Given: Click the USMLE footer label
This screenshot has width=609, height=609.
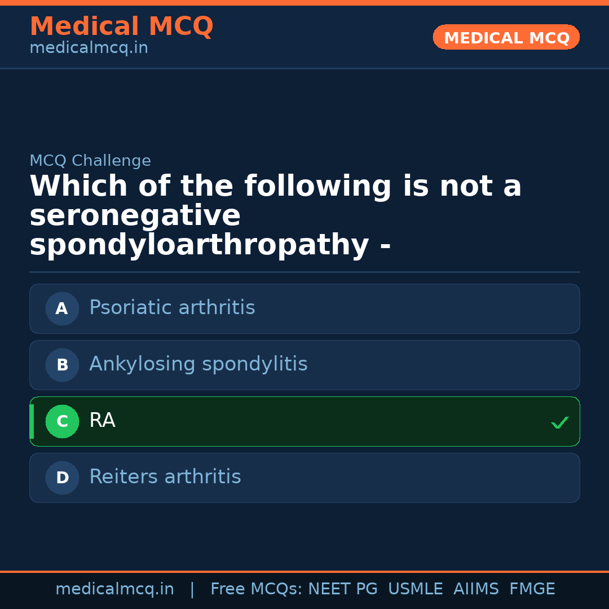Looking at the screenshot, I should click(416, 588).
